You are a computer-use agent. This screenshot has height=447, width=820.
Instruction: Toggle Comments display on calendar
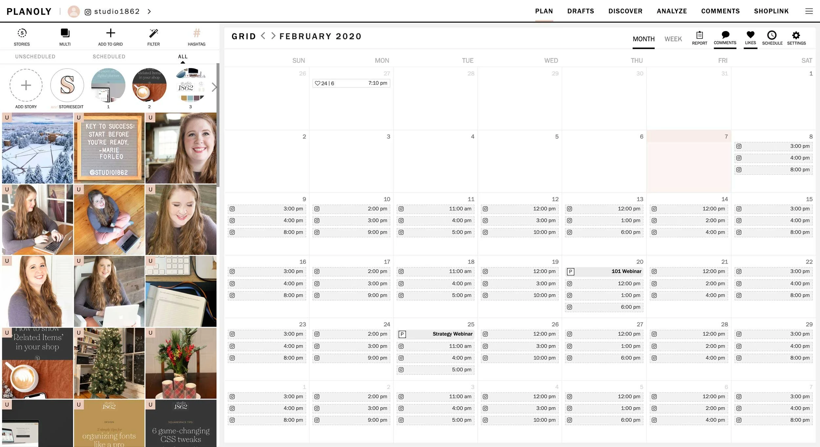tap(725, 35)
